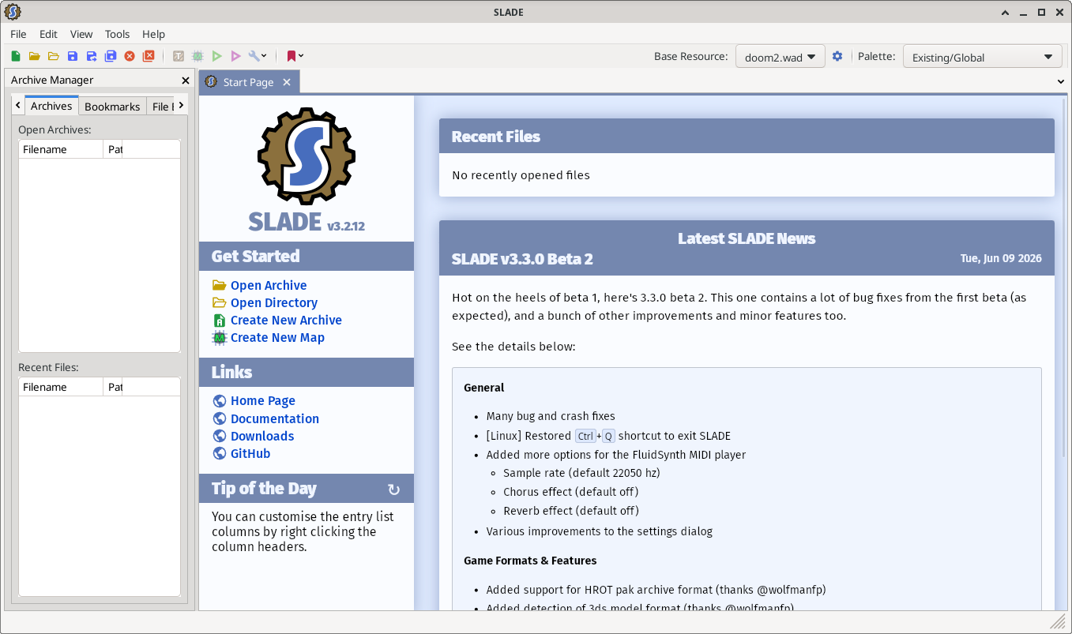Click the Open Directory link
1072x634 pixels.
(274, 302)
